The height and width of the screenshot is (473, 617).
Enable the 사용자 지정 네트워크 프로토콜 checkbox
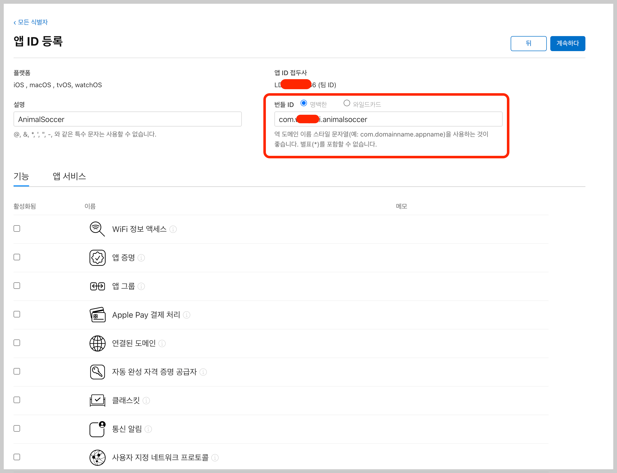[17, 457]
